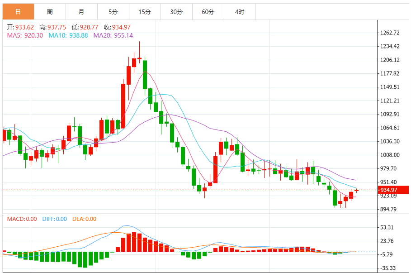This screenshot has height=273, width=411.
Task: Open the 30分 timeframe tab
Action: coord(176,12)
